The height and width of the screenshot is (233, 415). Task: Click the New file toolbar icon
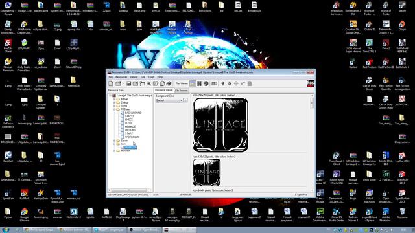point(111,83)
